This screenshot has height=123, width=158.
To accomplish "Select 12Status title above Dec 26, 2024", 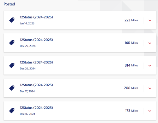I will pos(36,62).
